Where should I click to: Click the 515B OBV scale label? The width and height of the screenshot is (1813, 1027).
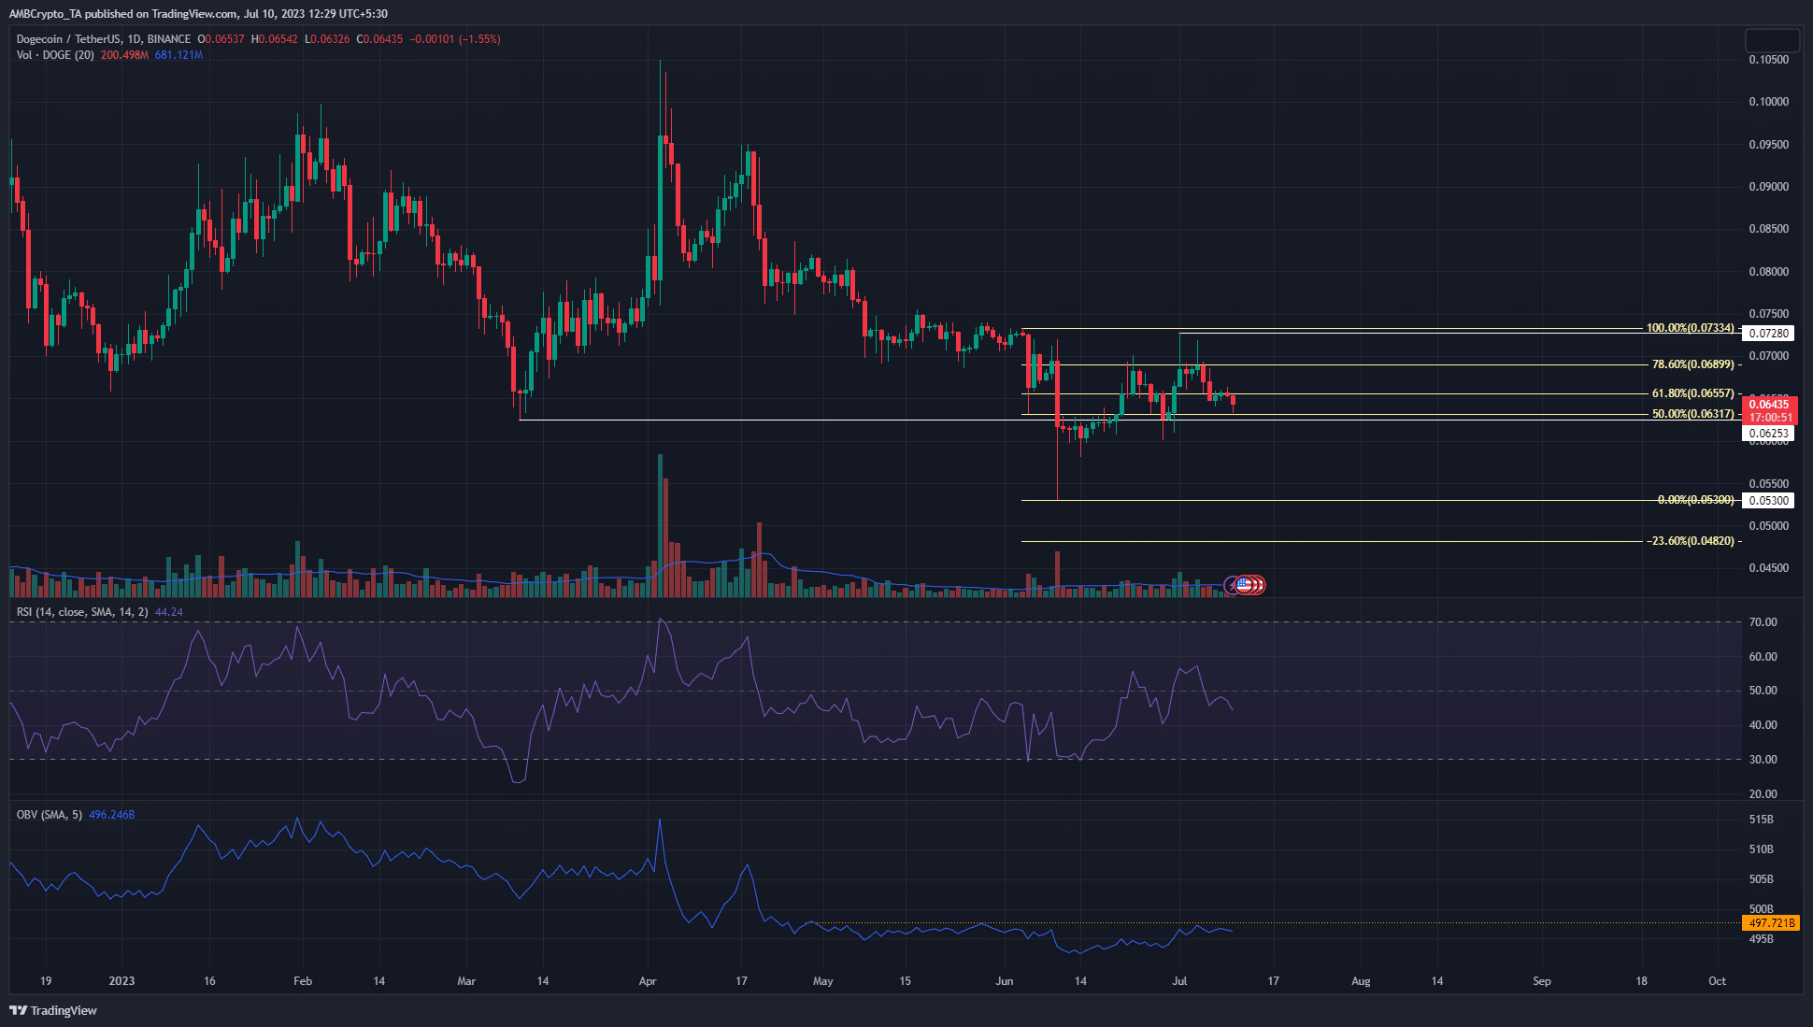pyautogui.click(x=1761, y=820)
